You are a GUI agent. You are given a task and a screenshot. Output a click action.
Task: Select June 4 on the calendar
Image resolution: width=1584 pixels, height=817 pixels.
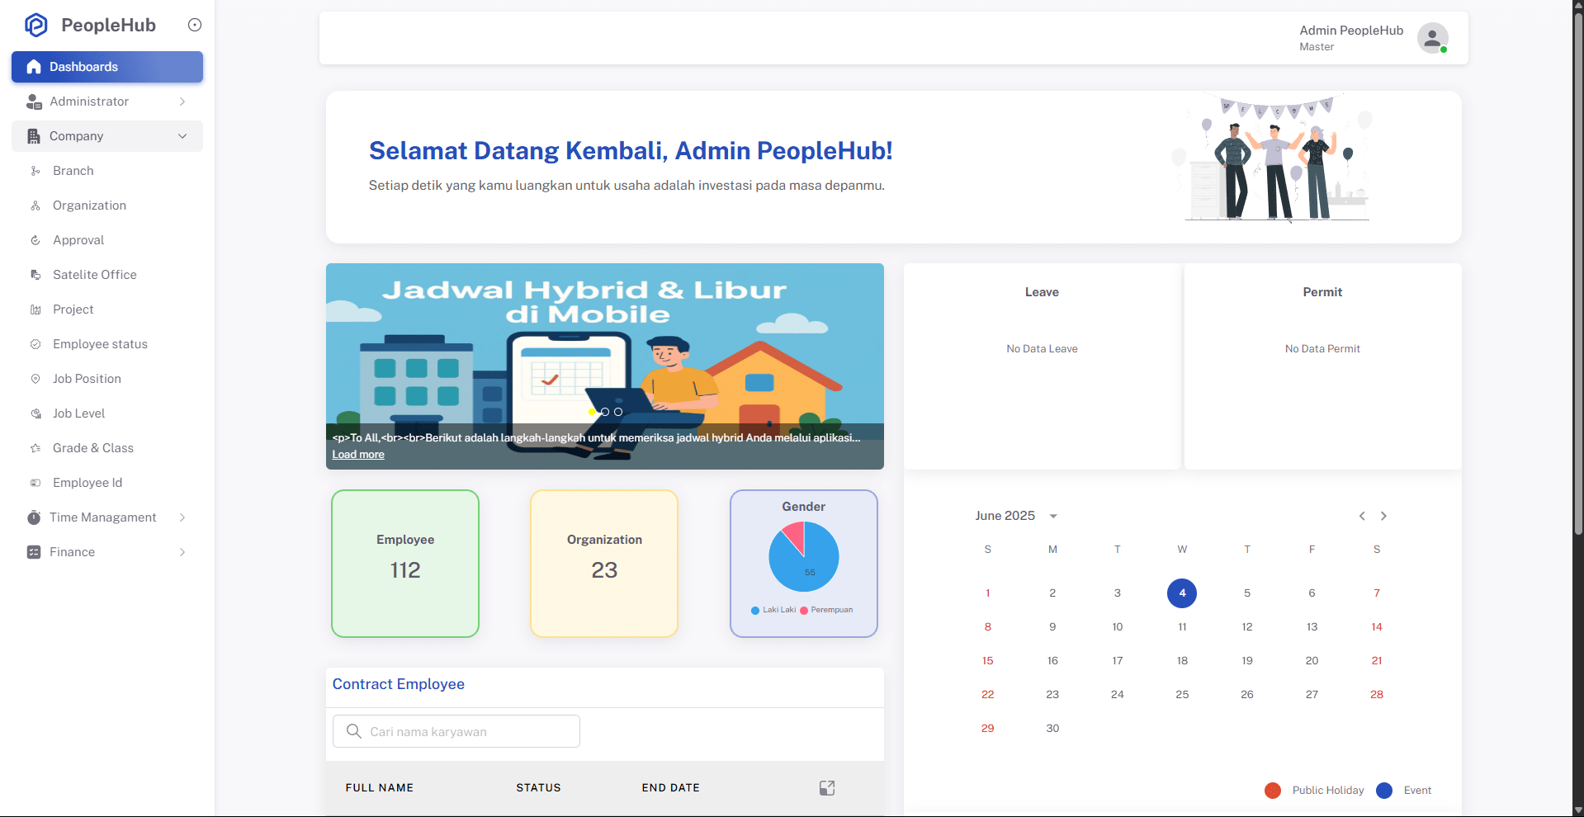pyautogui.click(x=1182, y=593)
